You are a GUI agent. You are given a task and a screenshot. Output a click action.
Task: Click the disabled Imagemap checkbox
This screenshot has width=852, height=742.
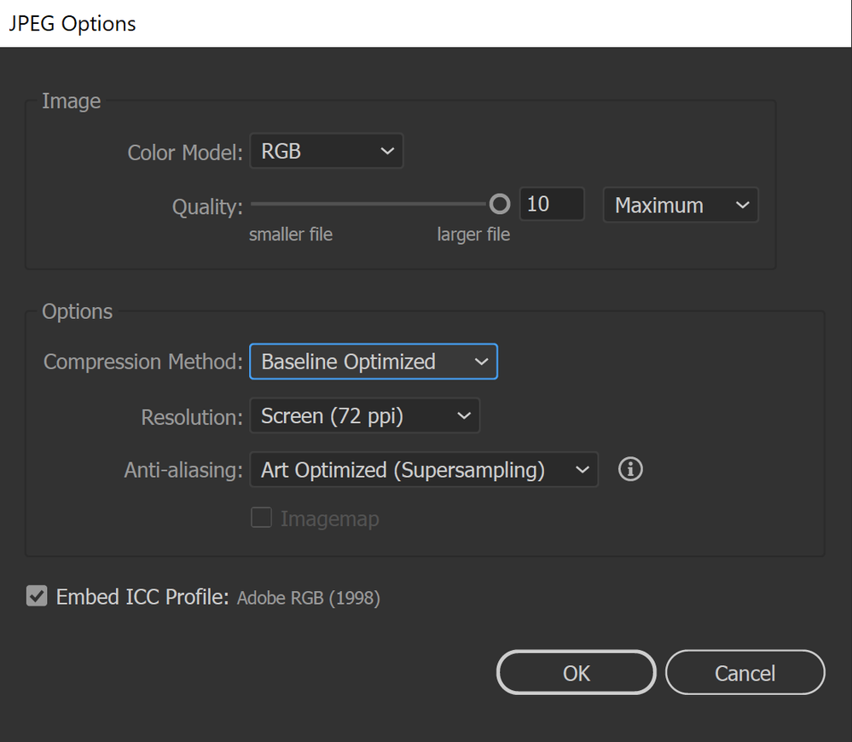pos(261,518)
